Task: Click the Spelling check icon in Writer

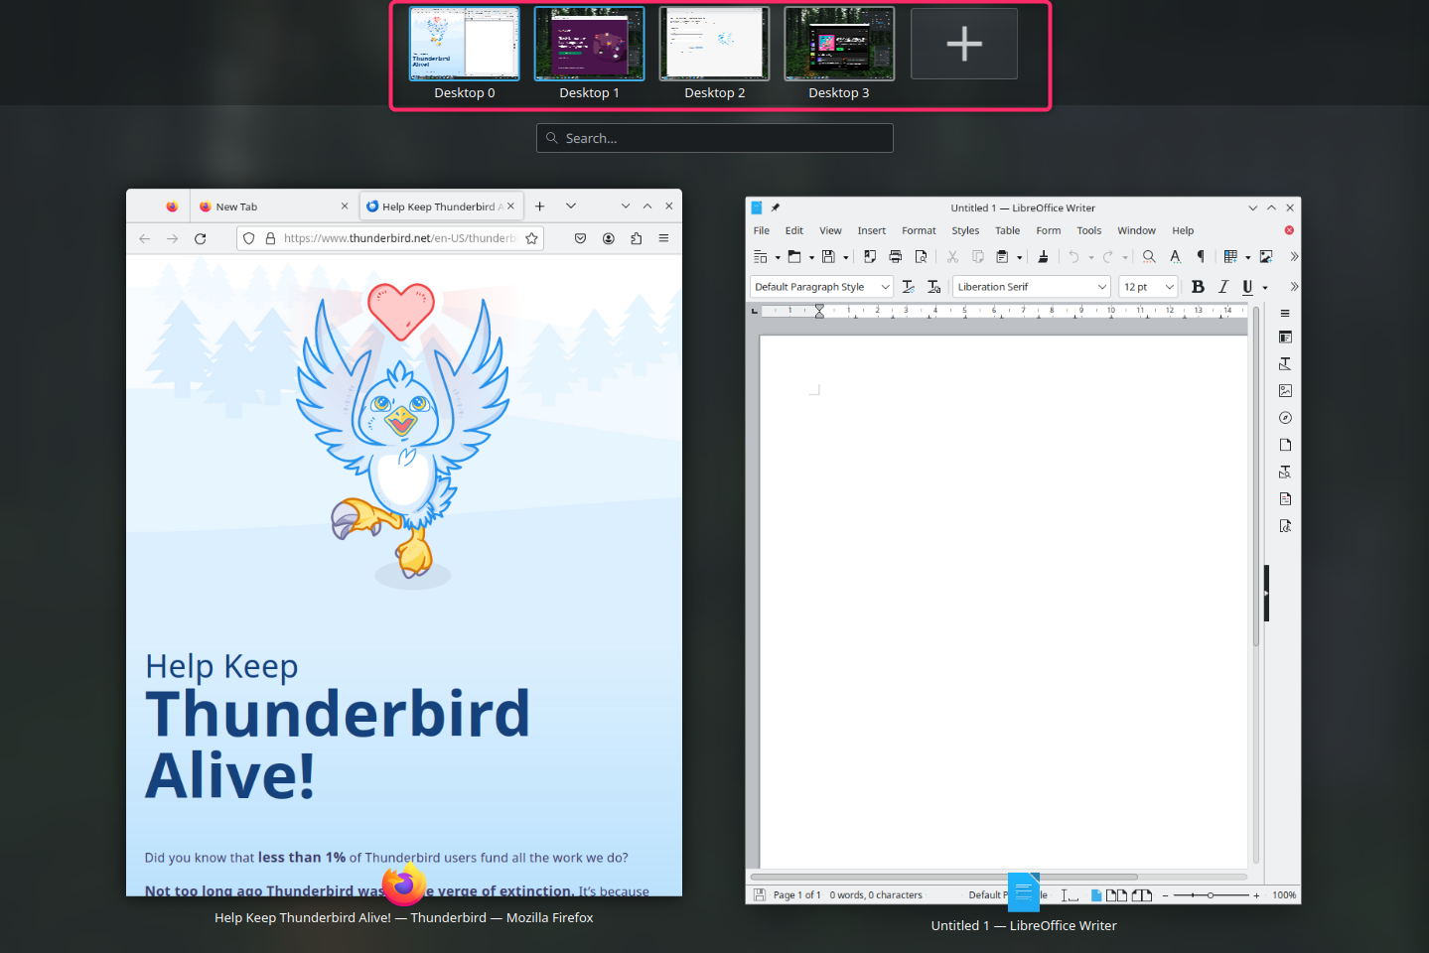Action: pos(1175,256)
